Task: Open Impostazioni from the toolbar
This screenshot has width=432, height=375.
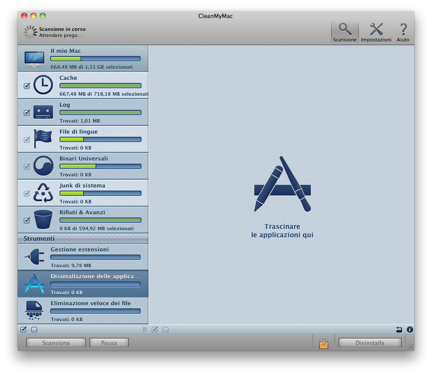Action: (x=376, y=30)
